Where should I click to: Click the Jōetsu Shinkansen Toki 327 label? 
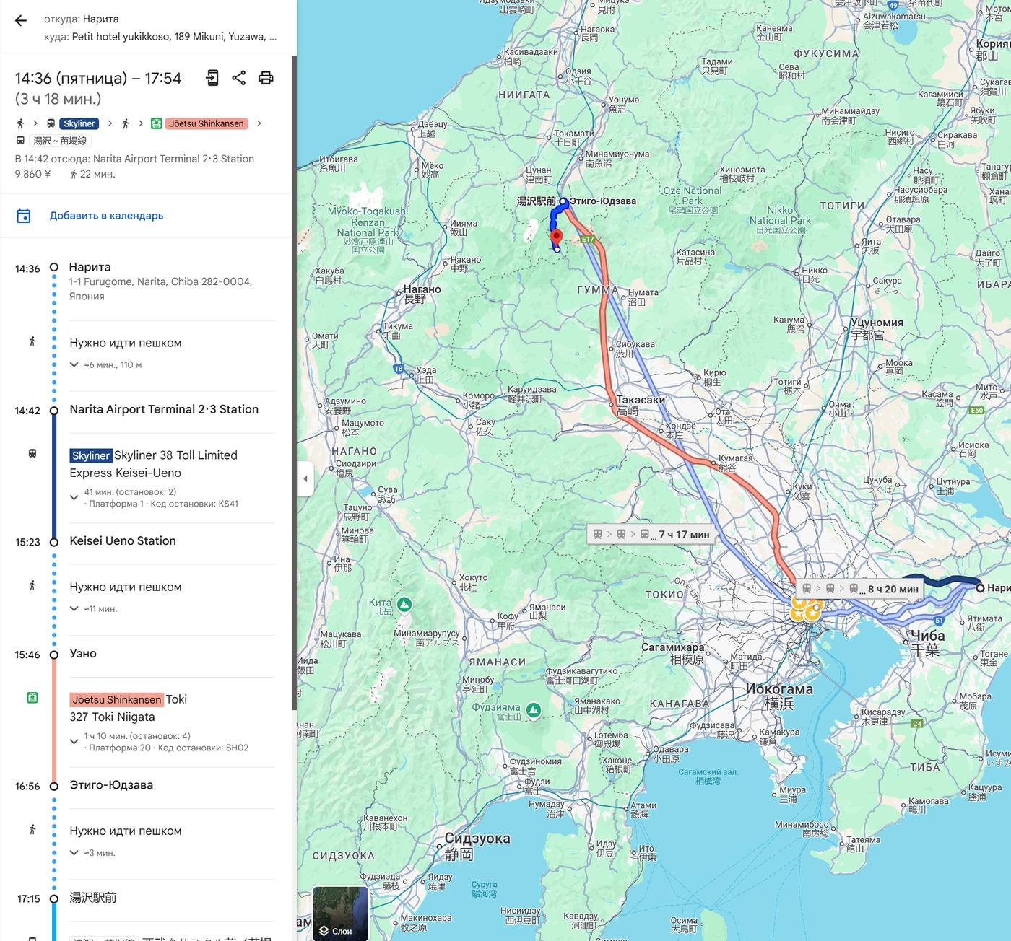coord(129,708)
